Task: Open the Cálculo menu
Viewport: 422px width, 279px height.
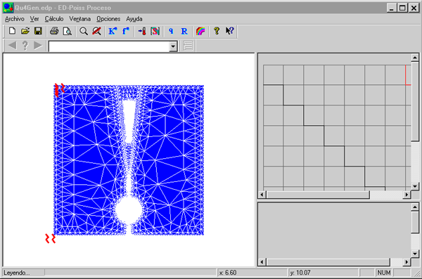Action: (54, 19)
